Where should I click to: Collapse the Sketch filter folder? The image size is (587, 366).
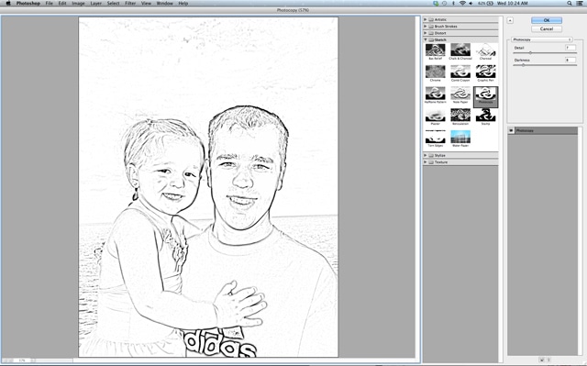coord(426,39)
